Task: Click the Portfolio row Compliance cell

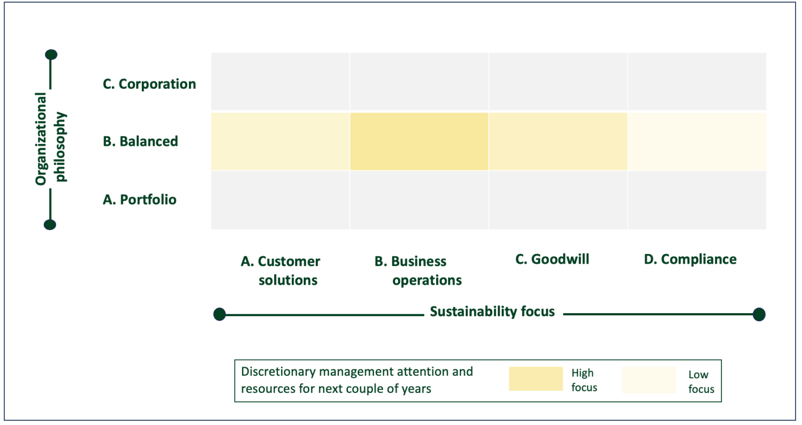Action: point(697,200)
